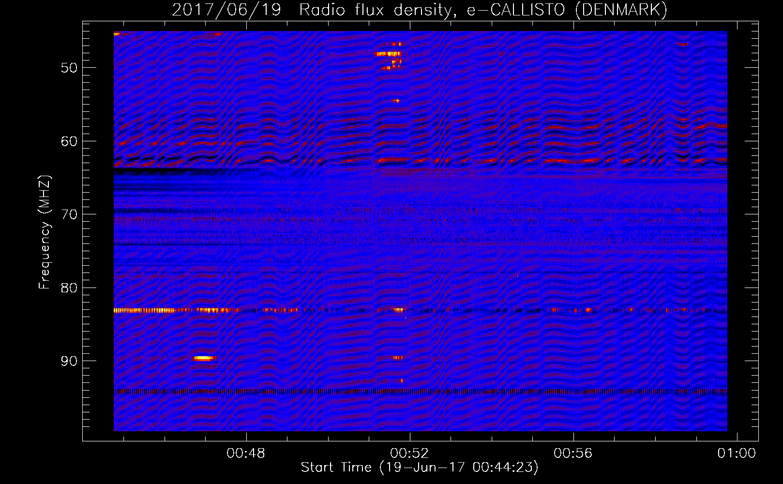This screenshot has height=484, width=783.
Task: Click the 00:48 time tick label
Action: 246,454
